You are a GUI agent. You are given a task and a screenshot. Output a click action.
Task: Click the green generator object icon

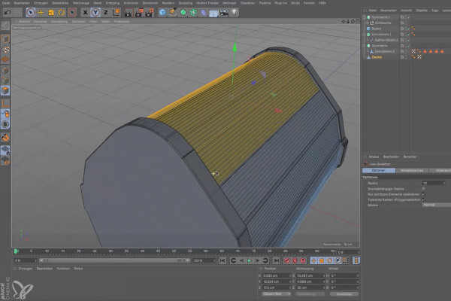[183, 13]
